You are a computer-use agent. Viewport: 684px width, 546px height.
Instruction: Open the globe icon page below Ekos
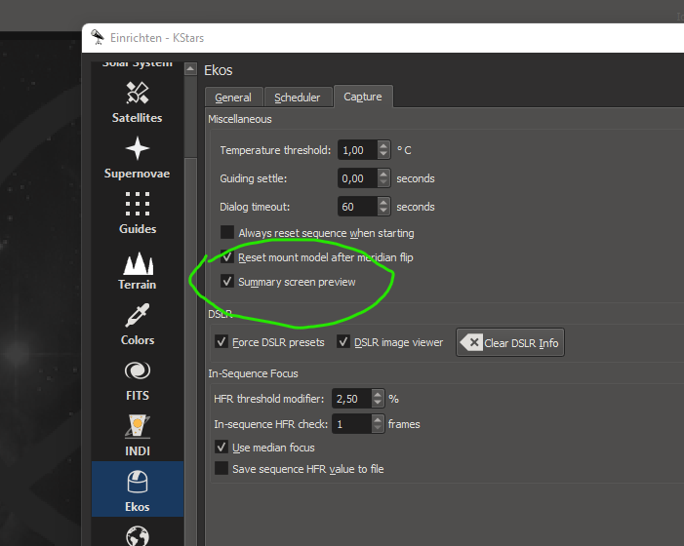(x=137, y=535)
